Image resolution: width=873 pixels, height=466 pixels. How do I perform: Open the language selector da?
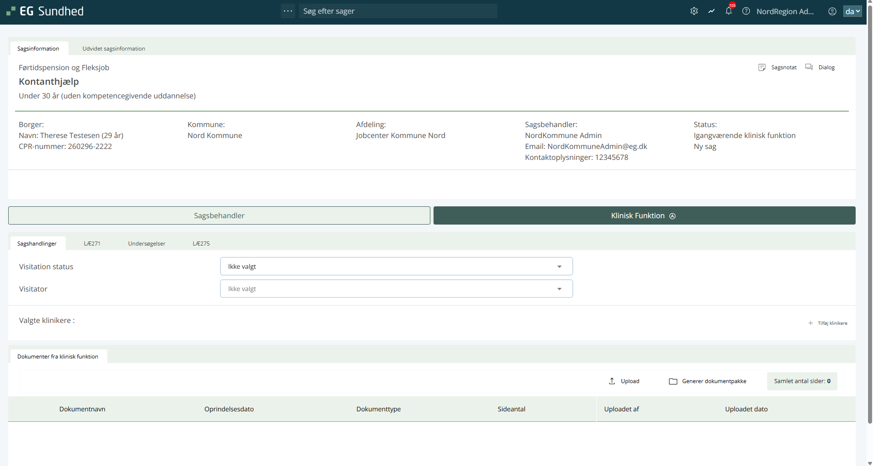coord(852,11)
